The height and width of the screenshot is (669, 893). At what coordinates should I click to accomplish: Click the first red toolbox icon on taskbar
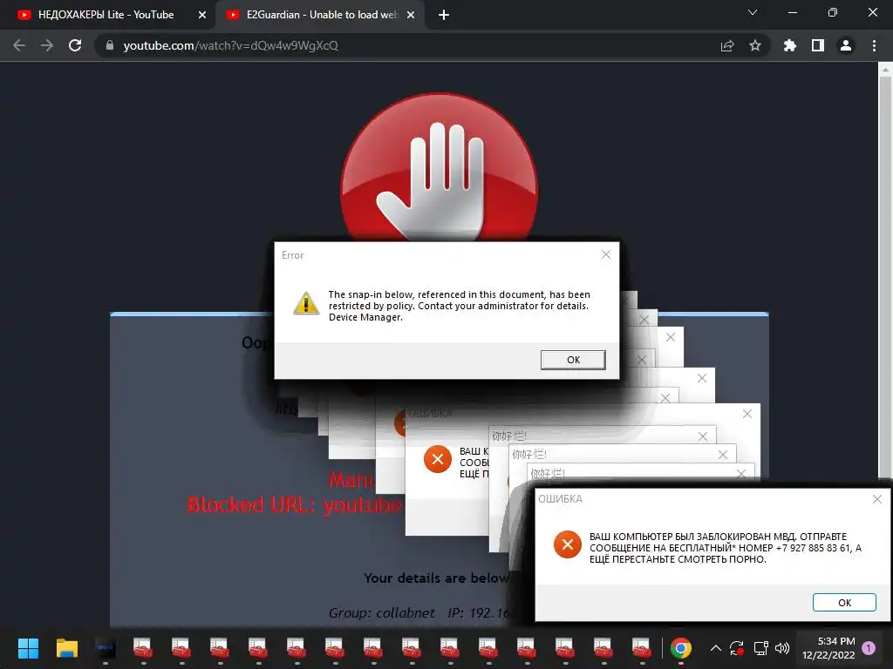click(143, 648)
